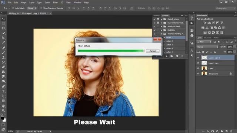Click the Curves adjustment icon
Viewport: 237px width, 133px height.
[213, 23]
